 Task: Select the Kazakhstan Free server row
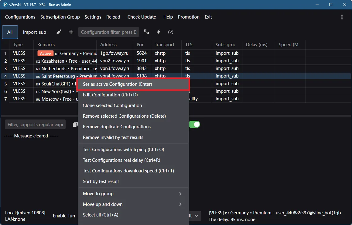point(66,61)
